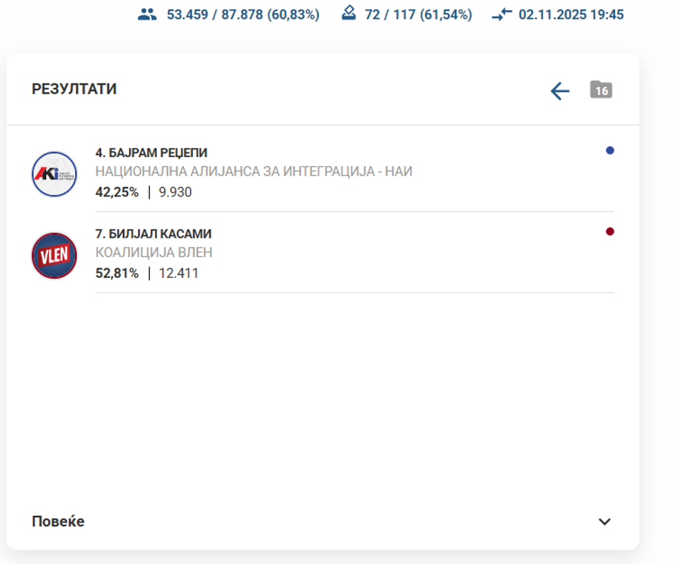Open the folder icon labeled 16
675x564 pixels.
click(x=601, y=90)
